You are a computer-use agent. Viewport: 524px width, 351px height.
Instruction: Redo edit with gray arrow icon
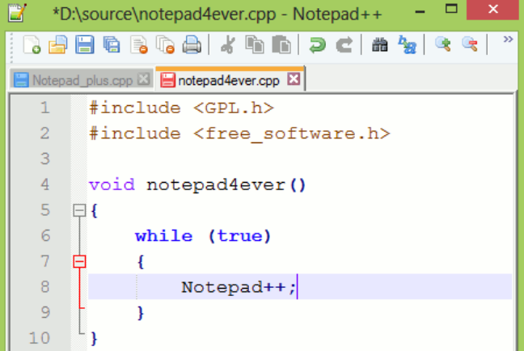click(344, 44)
